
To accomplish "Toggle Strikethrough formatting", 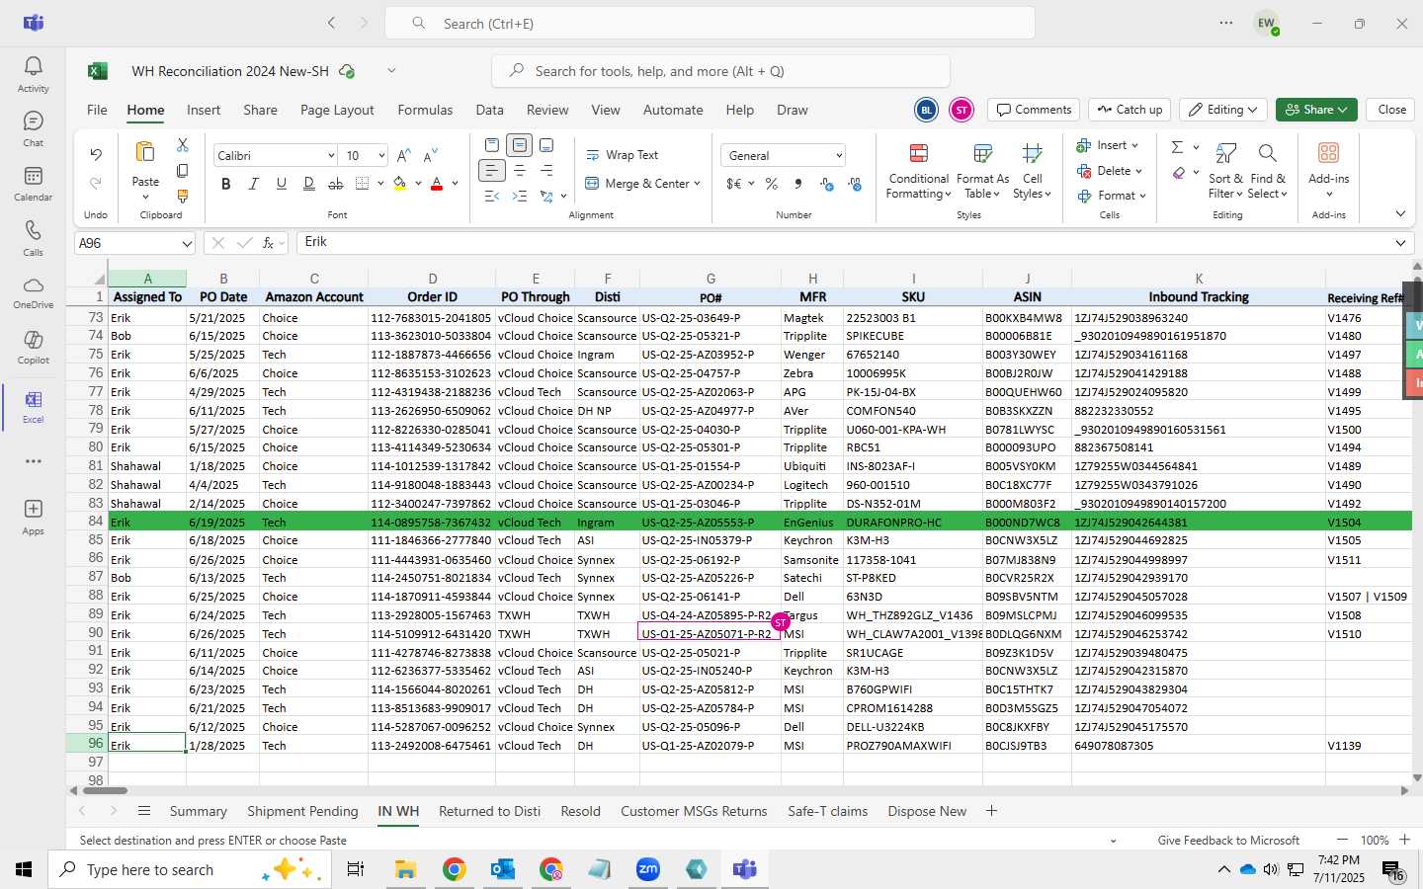I will tap(336, 184).
